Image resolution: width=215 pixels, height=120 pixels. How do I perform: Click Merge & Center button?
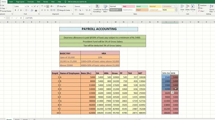click(x=63, y=10)
